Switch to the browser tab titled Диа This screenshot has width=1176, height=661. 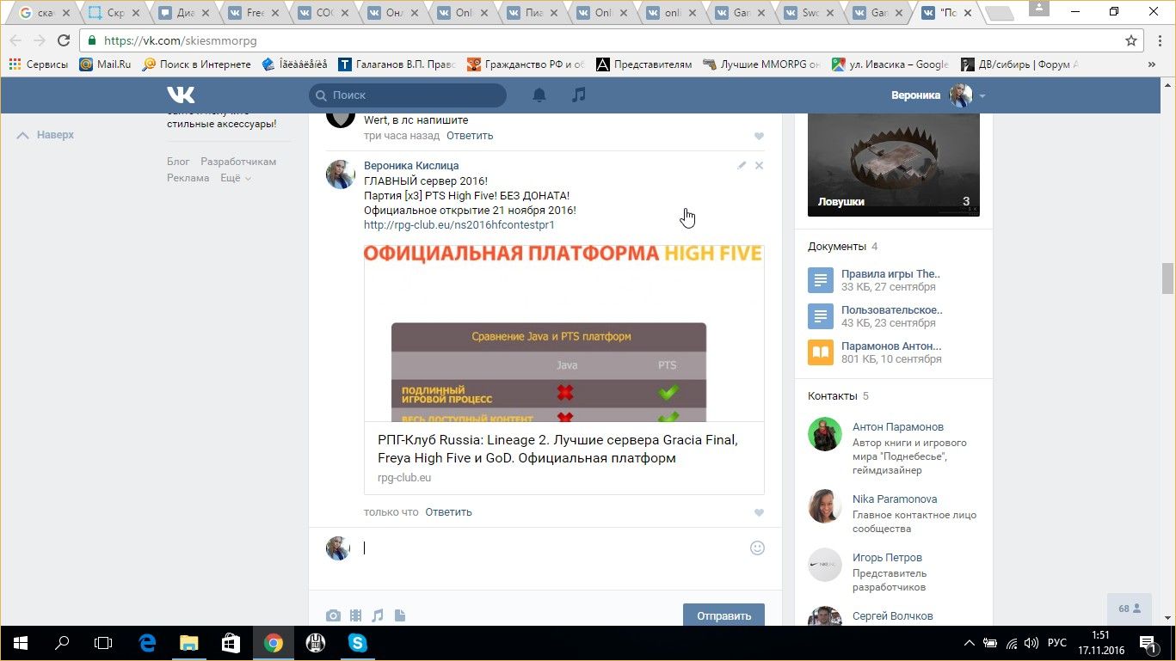pyautogui.click(x=184, y=13)
